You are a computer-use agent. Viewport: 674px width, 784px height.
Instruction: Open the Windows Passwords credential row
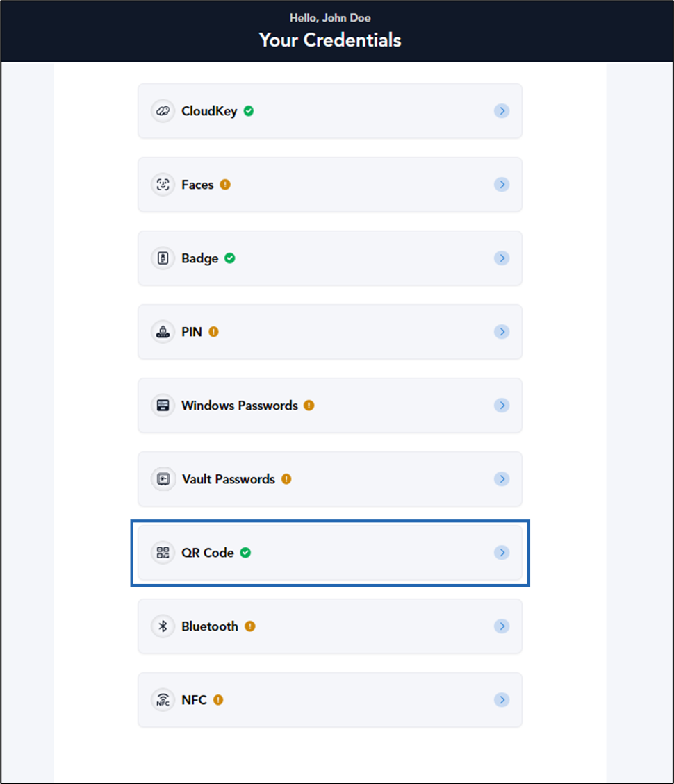(x=330, y=406)
